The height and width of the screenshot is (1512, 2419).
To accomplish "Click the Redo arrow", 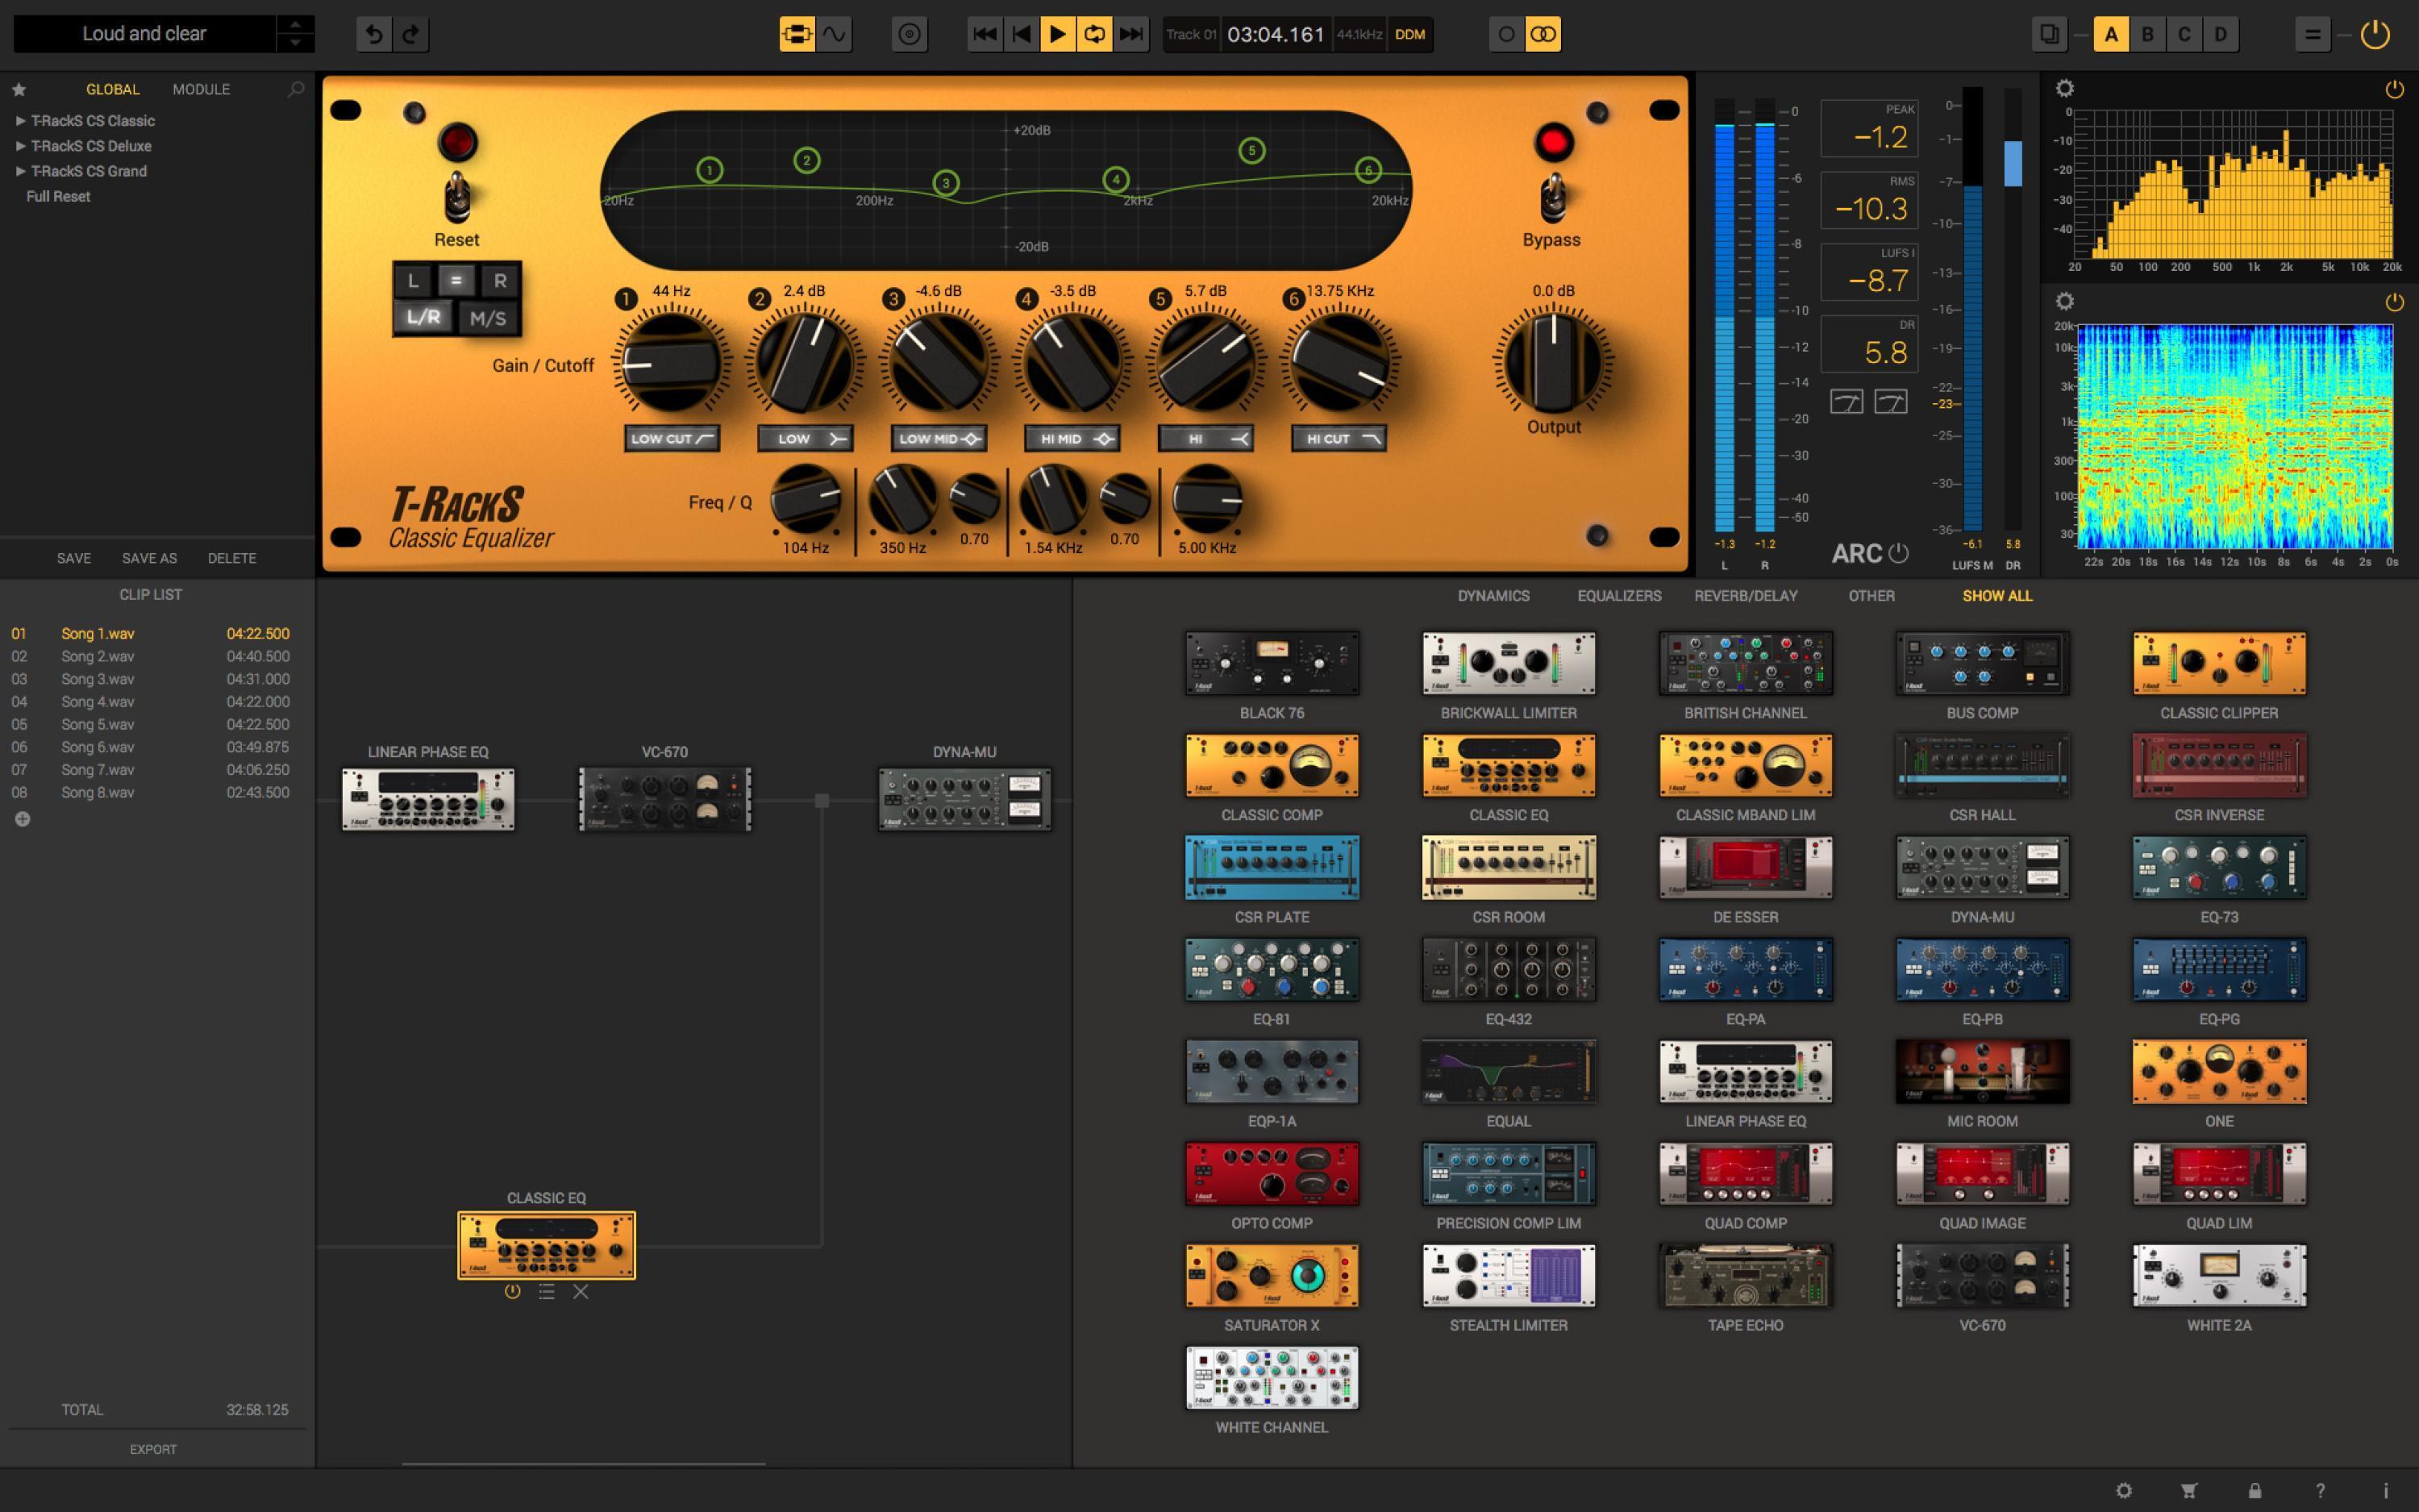I will (x=411, y=33).
